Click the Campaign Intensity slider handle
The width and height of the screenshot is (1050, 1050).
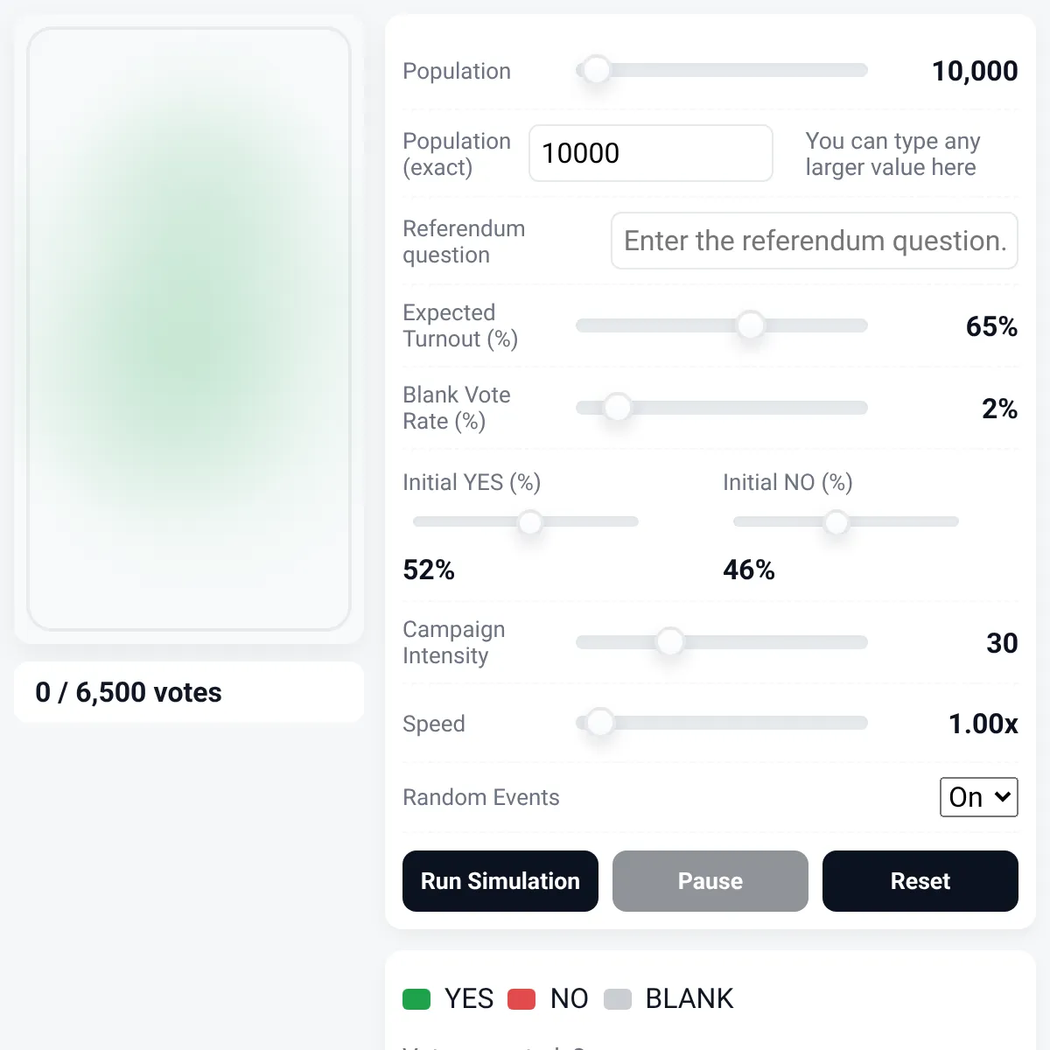[670, 642]
